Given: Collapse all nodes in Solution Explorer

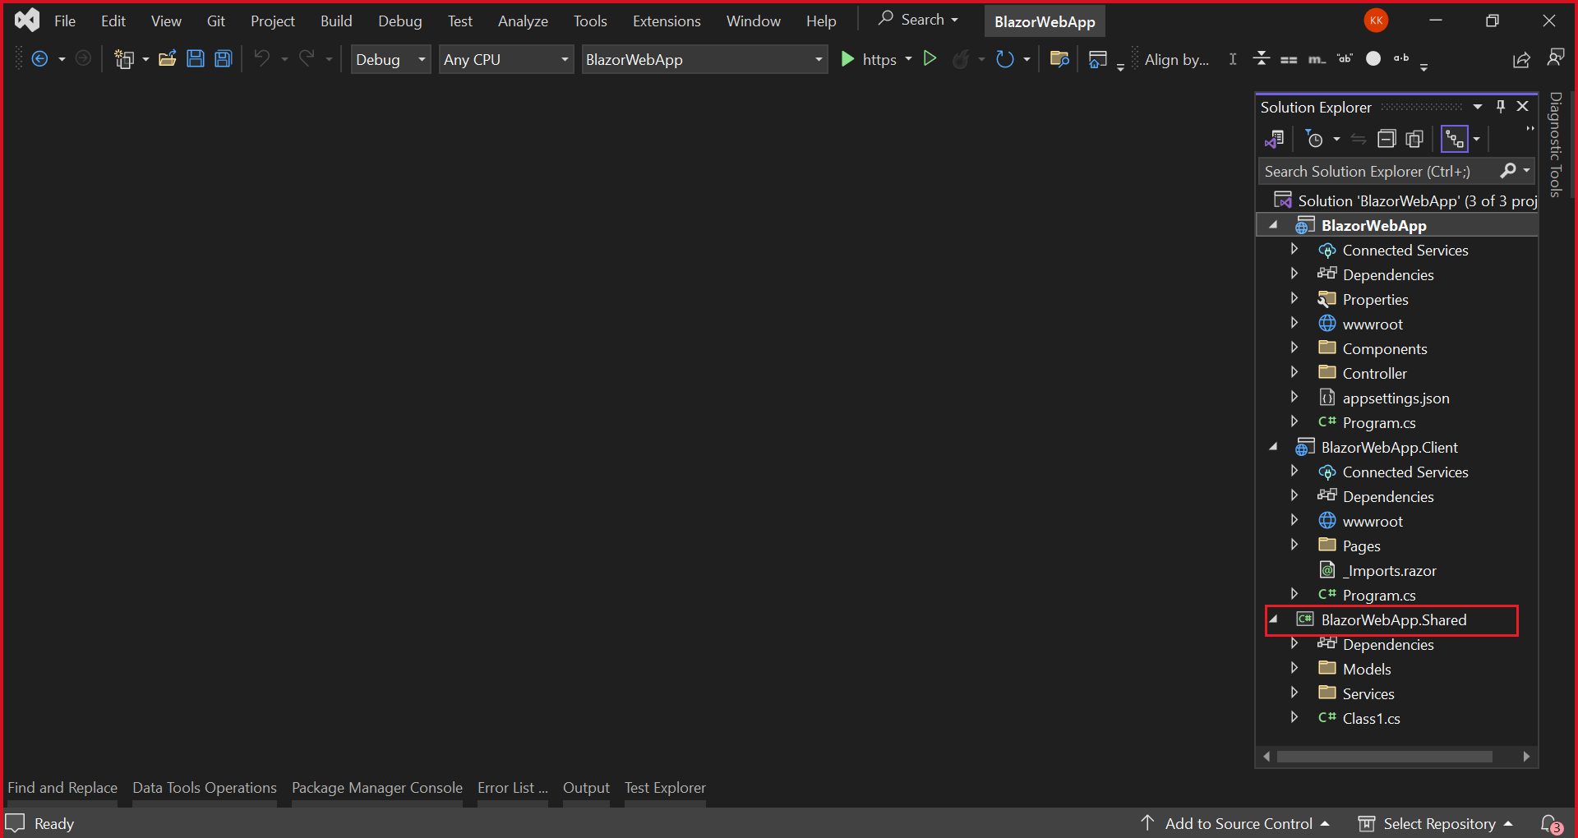Looking at the screenshot, I should pos(1387,139).
